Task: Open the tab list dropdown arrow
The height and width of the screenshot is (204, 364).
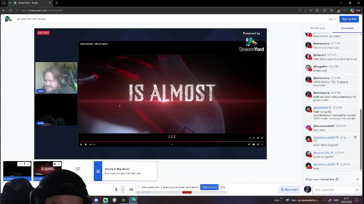Action: tap(4, 3)
